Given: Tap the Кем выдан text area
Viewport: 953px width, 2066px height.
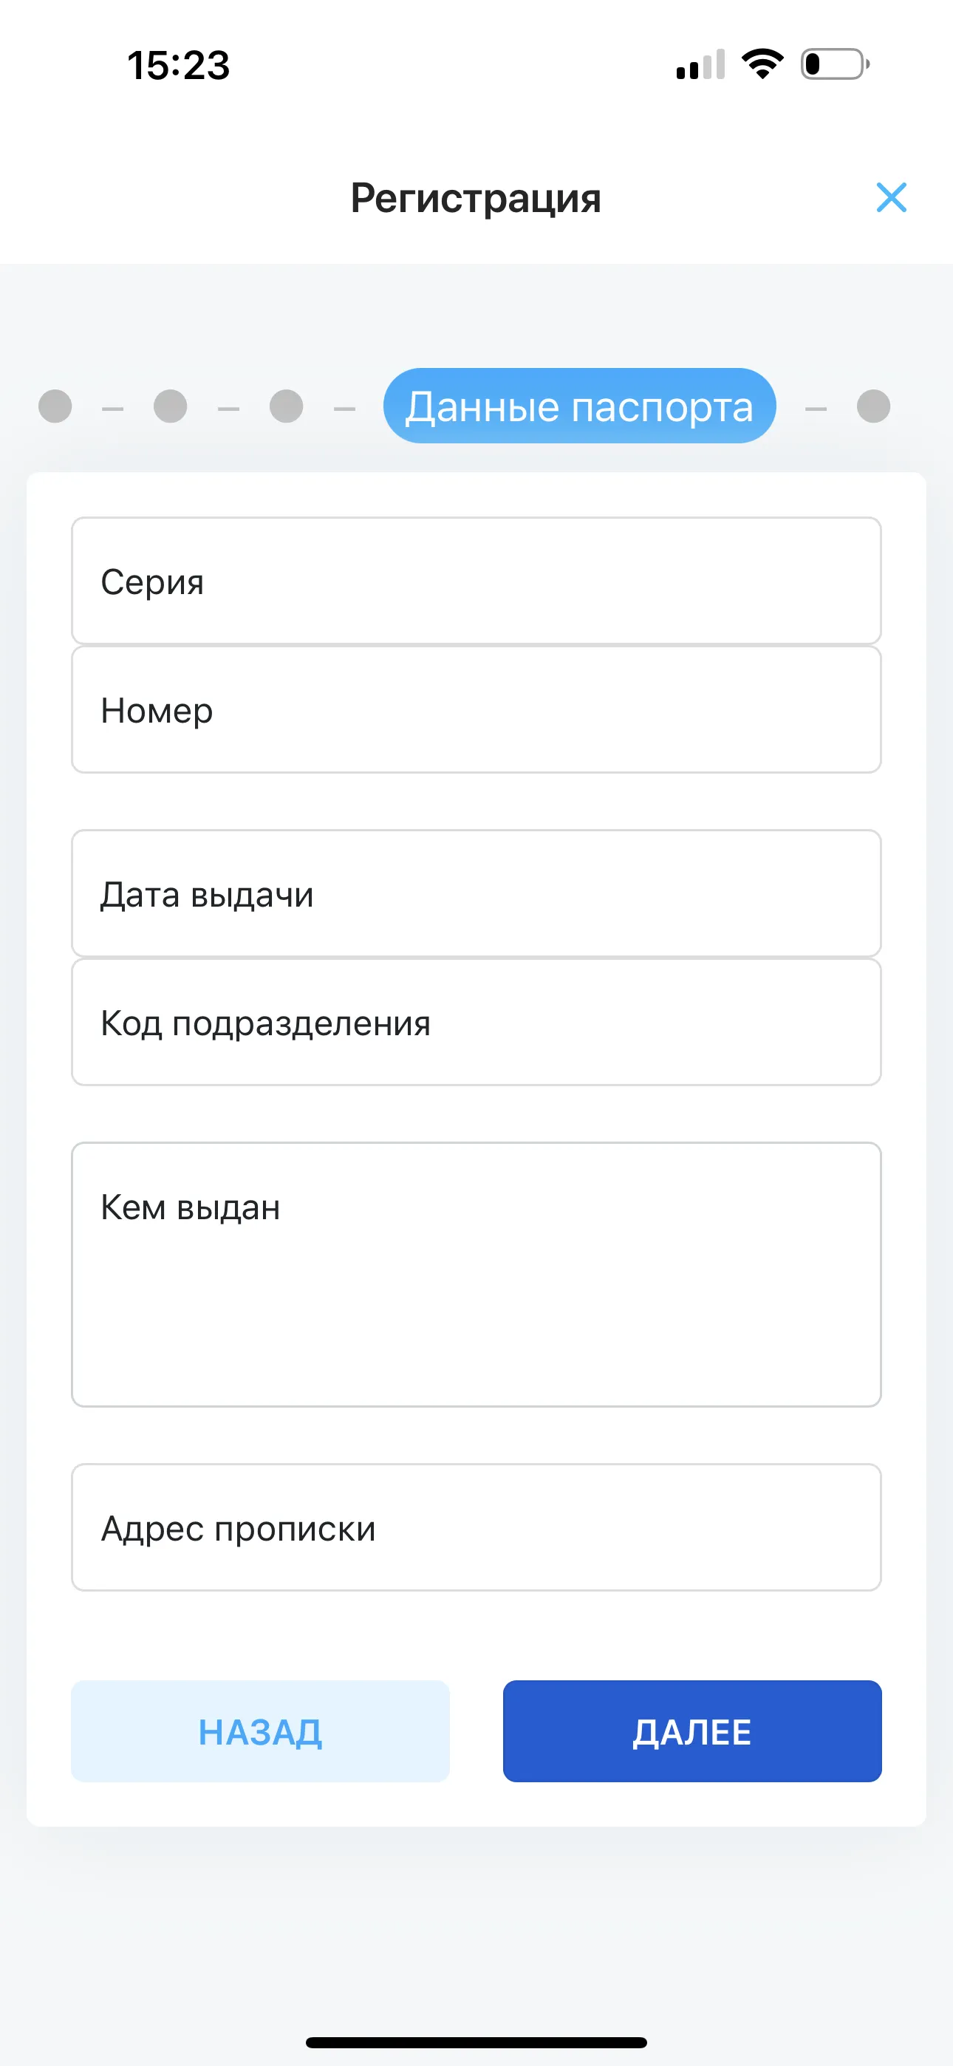Looking at the screenshot, I should [476, 1275].
